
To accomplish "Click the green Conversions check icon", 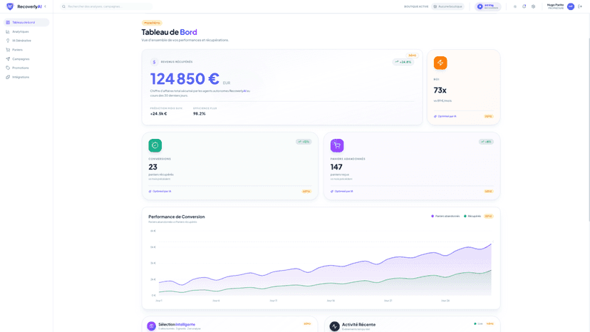I will tap(155, 145).
